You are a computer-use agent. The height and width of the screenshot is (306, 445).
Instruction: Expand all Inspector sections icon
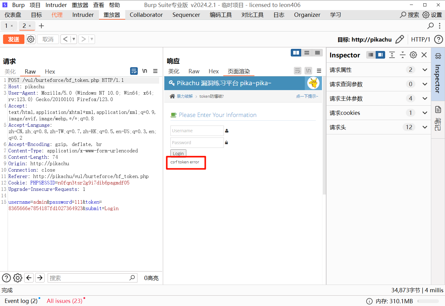coord(392,55)
